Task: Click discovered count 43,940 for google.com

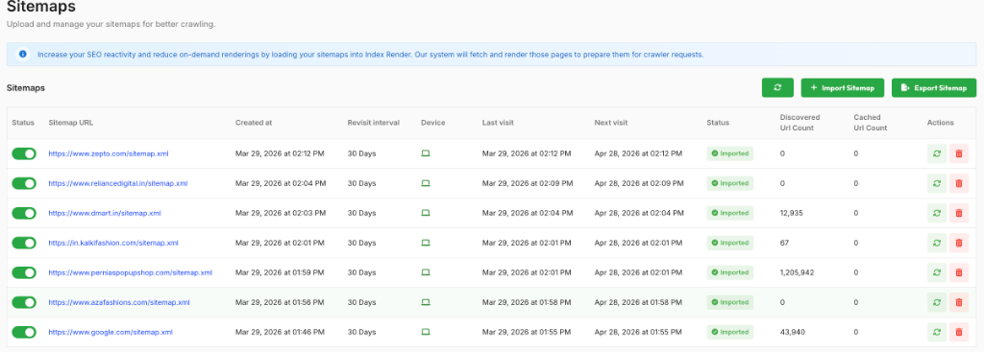Action: pyautogui.click(x=793, y=332)
